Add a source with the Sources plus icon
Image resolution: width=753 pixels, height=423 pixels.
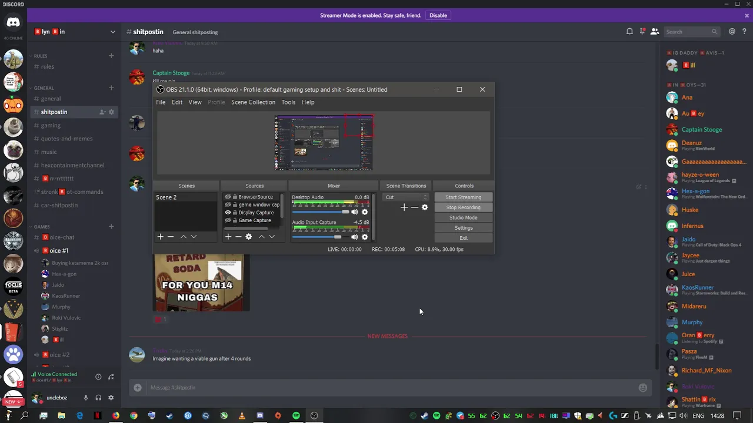(x=228, y=237)
